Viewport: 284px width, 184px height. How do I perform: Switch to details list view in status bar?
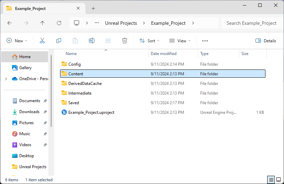(271, 180)
